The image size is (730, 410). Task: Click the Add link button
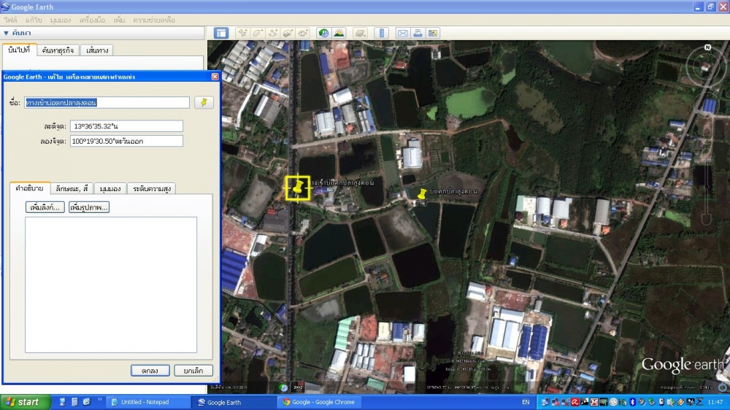pos(45,207)
